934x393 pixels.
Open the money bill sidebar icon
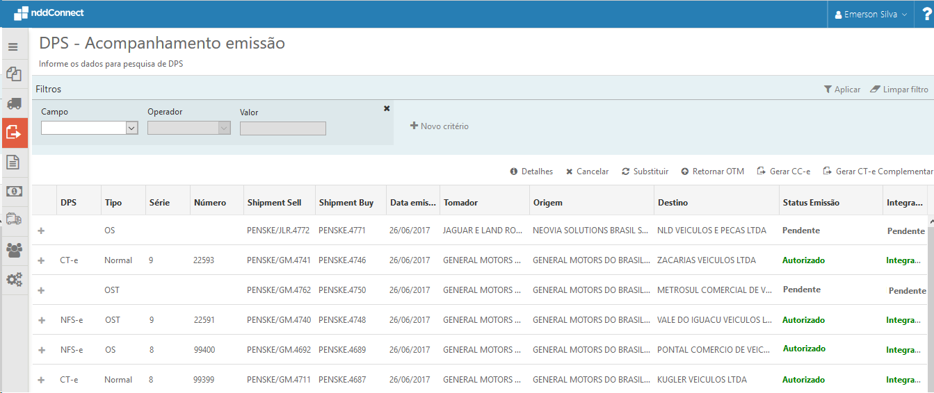point(14,191)
